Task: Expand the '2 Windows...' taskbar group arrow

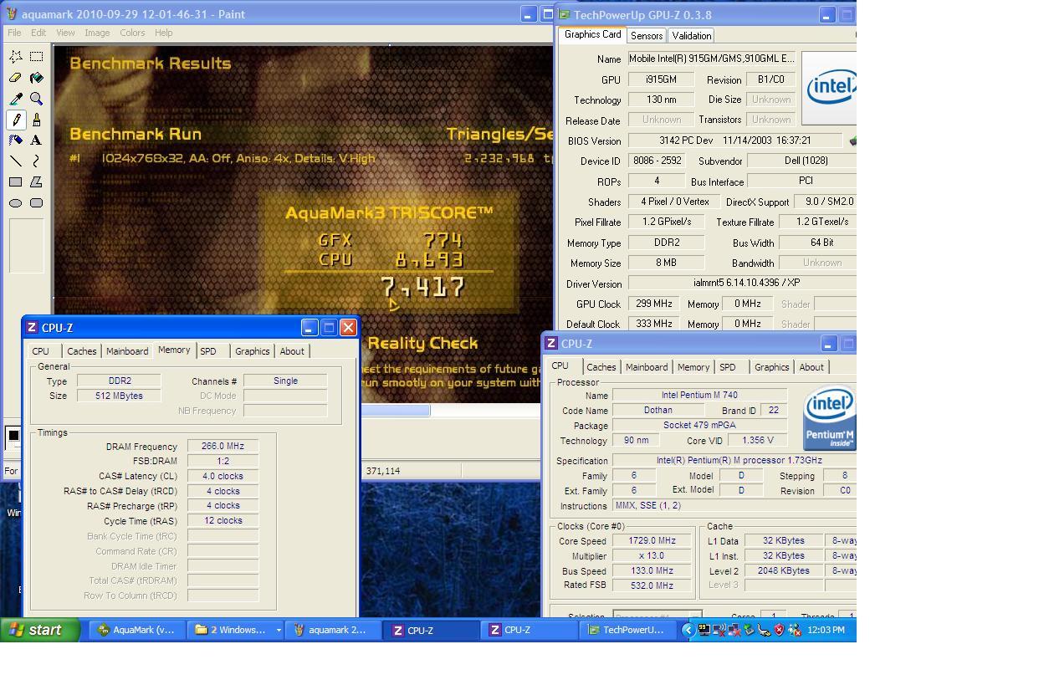Action: [x=279, y=630]
